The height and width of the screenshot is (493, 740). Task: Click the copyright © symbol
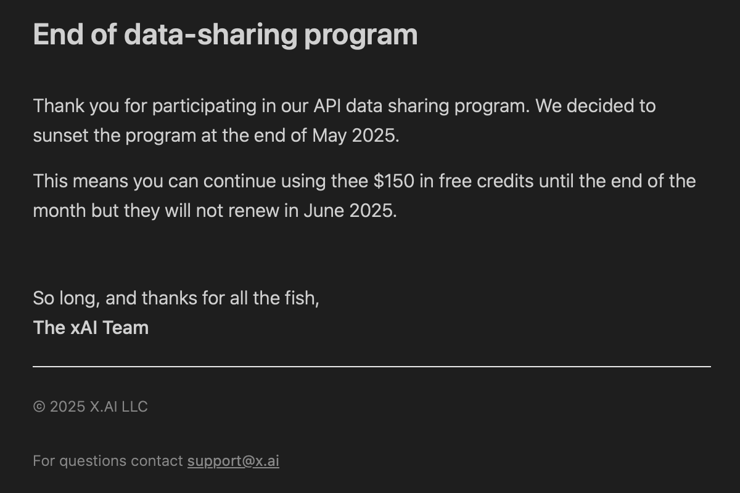(x=39, y=407)
